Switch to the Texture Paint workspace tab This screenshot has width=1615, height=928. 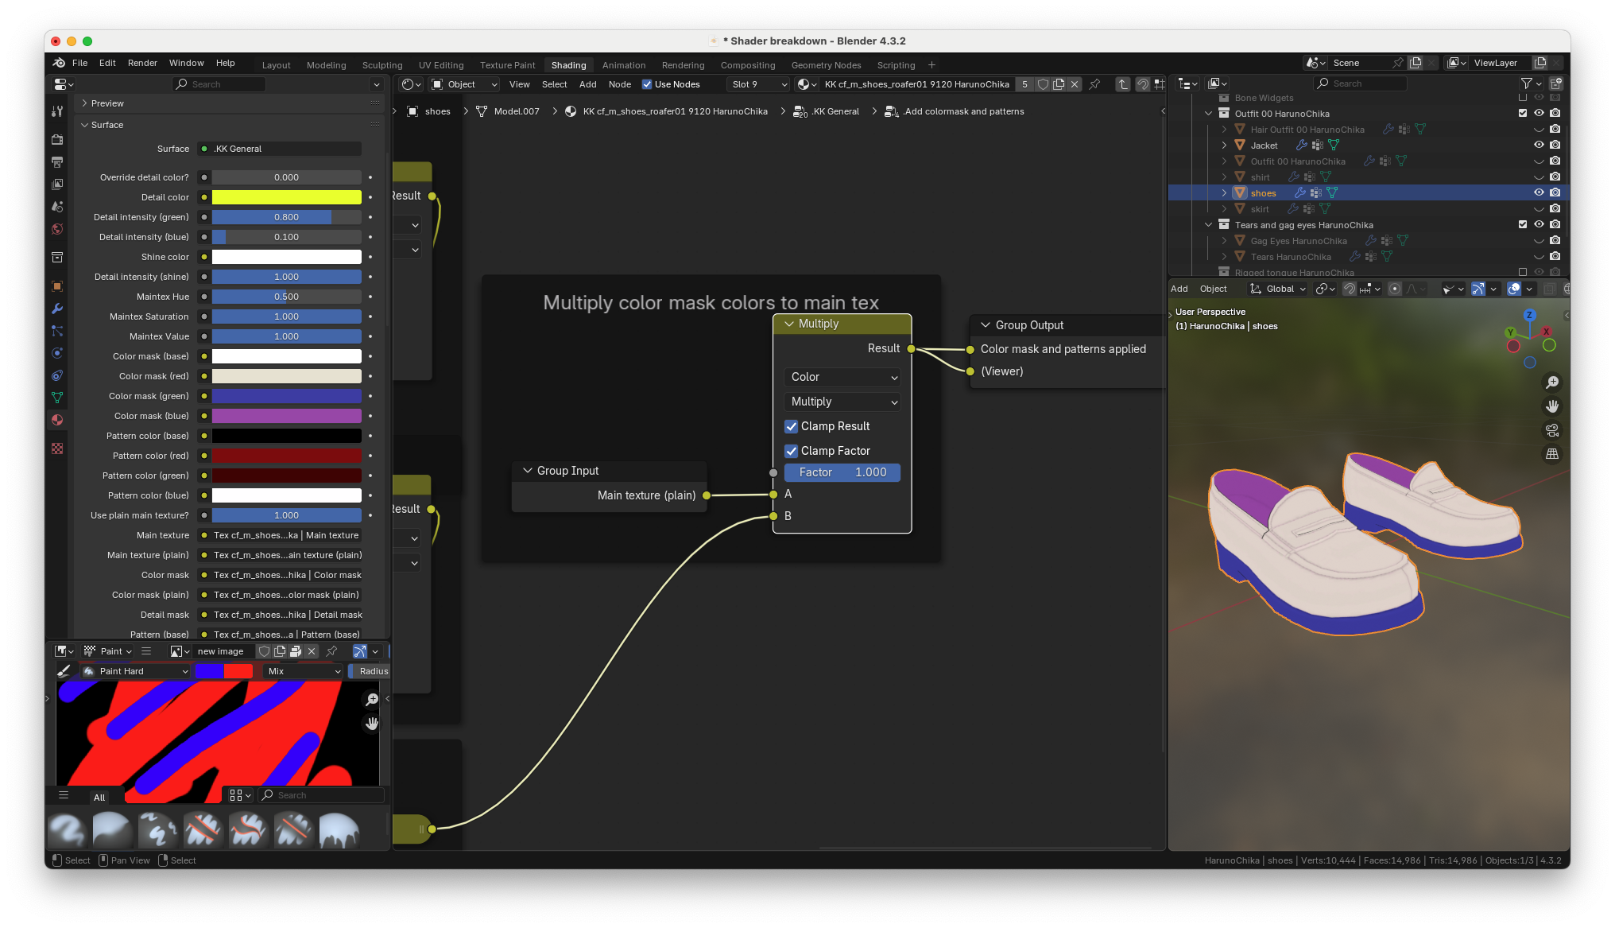pos(507,65)
